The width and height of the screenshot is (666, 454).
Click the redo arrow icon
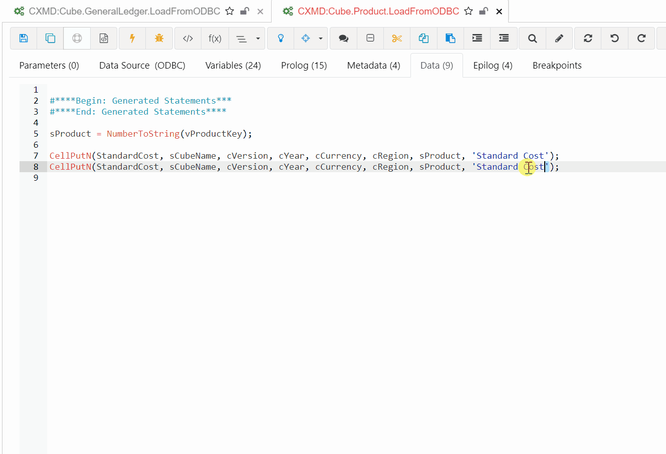coord(641,38)
